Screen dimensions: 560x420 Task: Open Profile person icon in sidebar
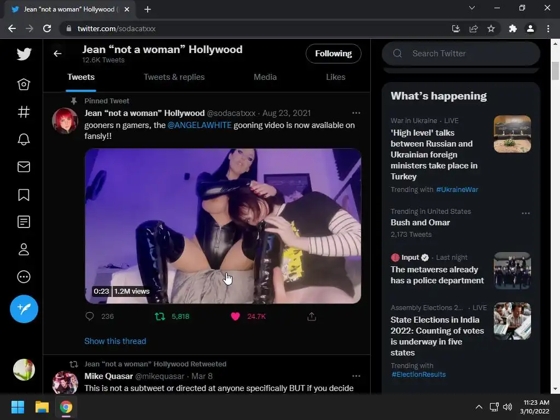tap(24, 249)
